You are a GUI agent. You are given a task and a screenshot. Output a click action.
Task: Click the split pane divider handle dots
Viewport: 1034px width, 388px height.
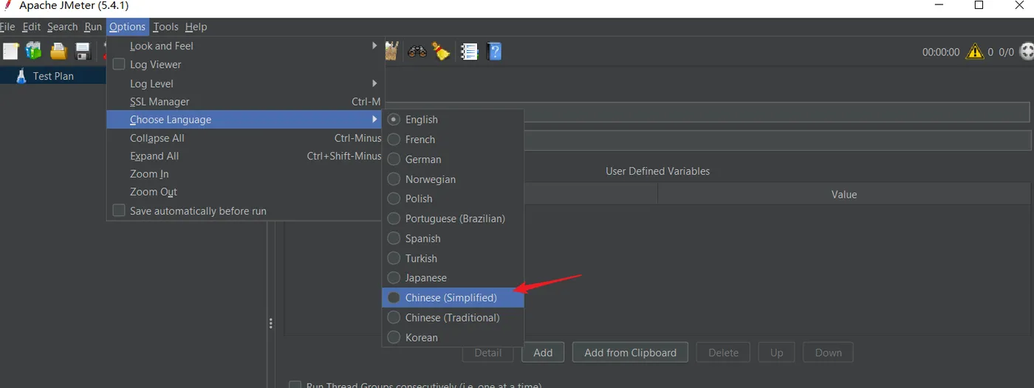pyautogui.click(x=271, y=323)
